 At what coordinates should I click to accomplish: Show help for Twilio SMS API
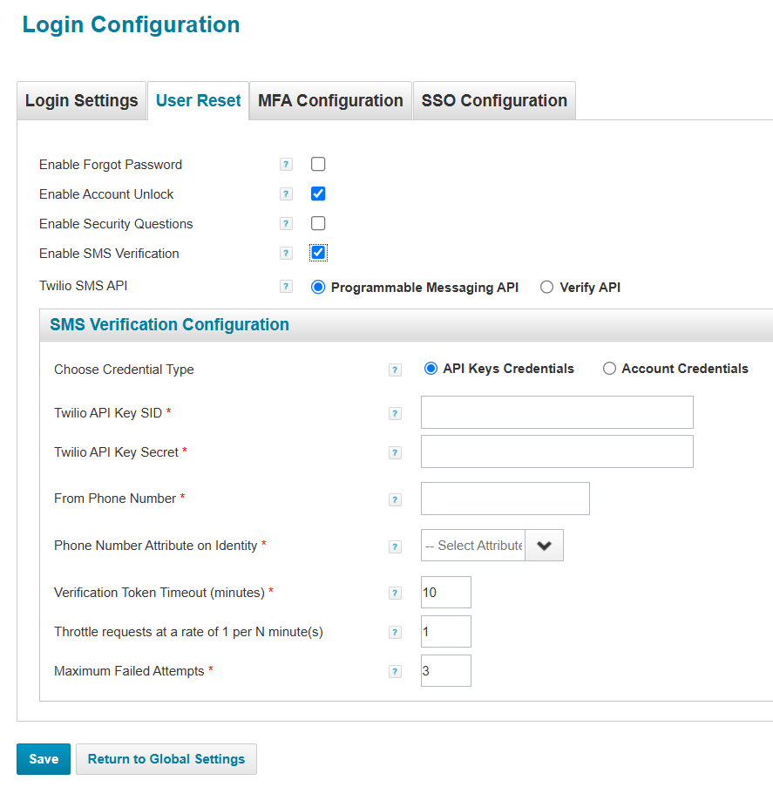click(x=286, y=287)
